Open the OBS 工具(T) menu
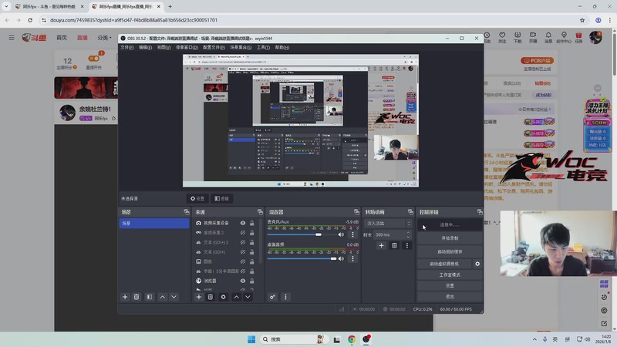 tap(263, 47)
